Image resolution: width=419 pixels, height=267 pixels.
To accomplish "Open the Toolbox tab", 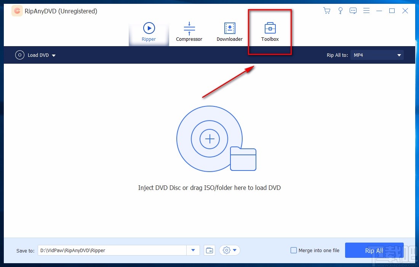I will [270, 32].
